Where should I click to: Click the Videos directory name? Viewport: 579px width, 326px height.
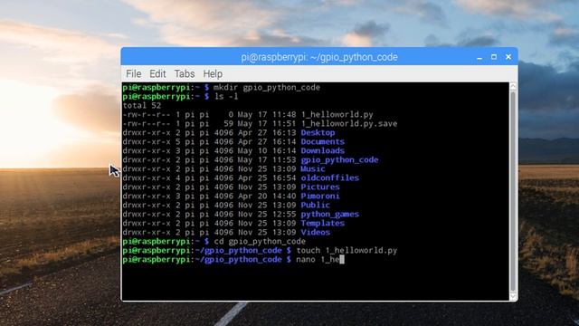tap(315, 232)
